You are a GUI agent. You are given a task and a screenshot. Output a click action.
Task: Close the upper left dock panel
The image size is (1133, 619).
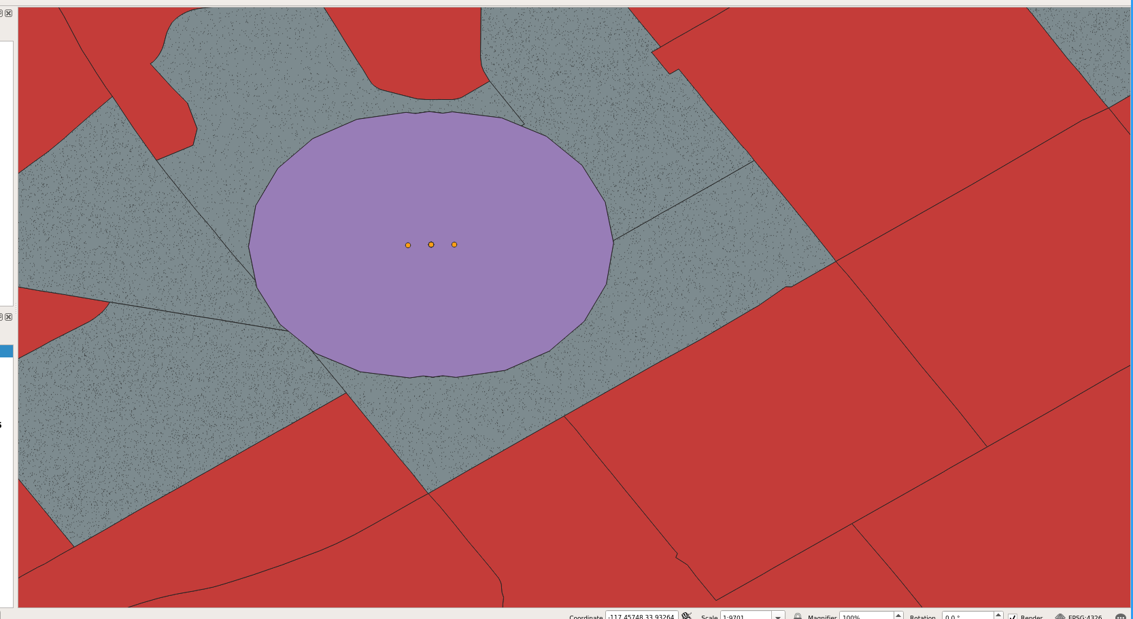tap(9, 13)
